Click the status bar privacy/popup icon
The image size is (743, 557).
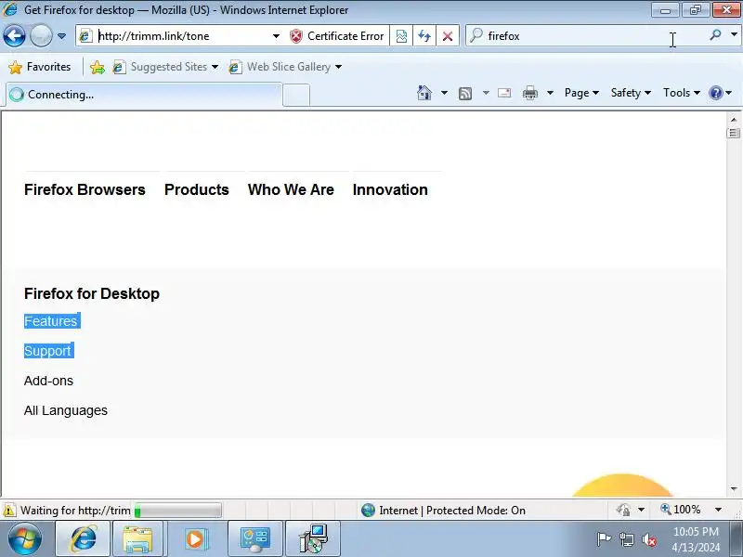(x=623, y=510)
